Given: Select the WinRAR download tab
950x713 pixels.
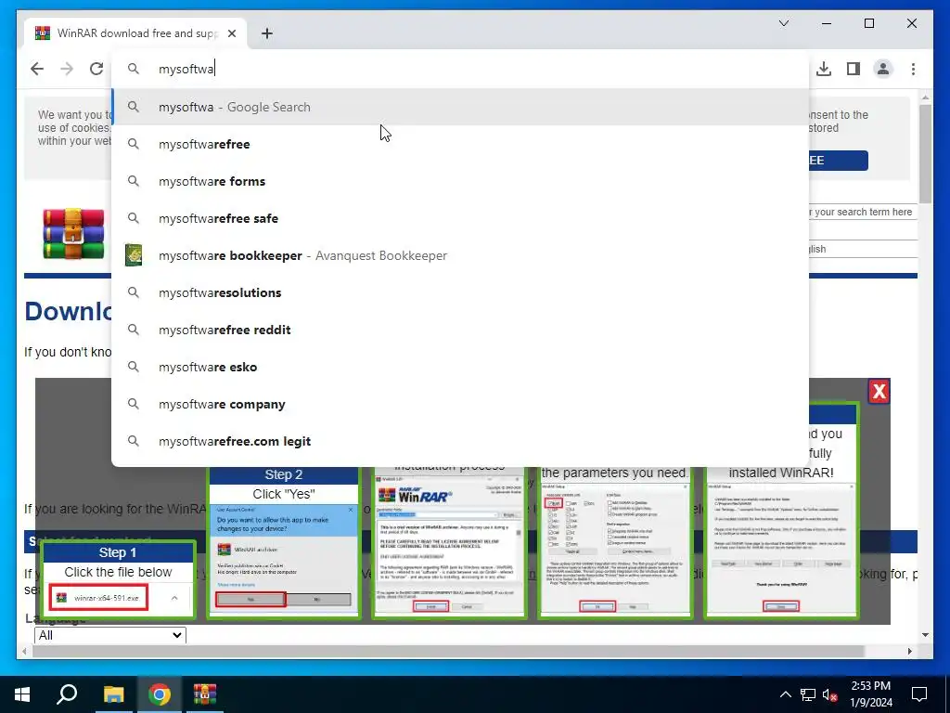Looking at the screenshot, I should [135, 33].
